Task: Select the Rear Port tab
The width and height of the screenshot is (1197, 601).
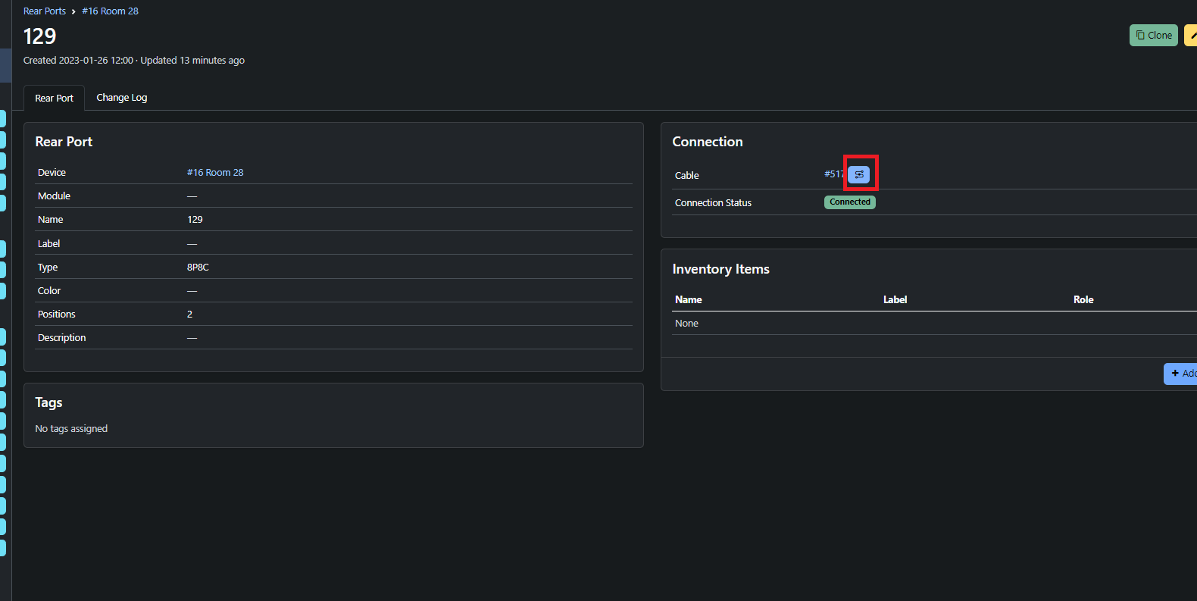Action: [55, 99]
